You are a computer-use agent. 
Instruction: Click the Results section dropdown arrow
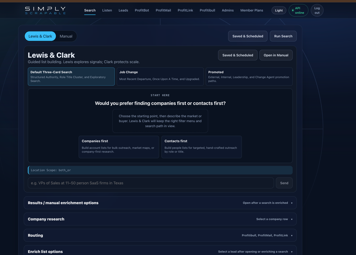click(292, 203)
